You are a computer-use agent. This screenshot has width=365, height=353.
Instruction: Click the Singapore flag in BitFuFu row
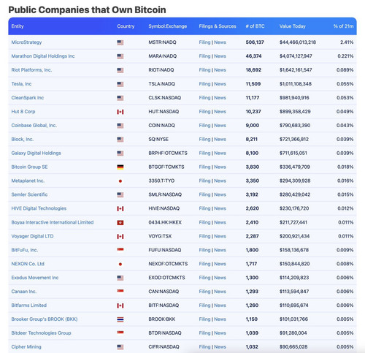pyautogui.click(x=120, y=249)
